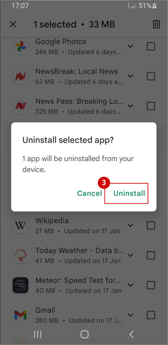Expand the Today Weather details chevron

click(x=130, y=255)
